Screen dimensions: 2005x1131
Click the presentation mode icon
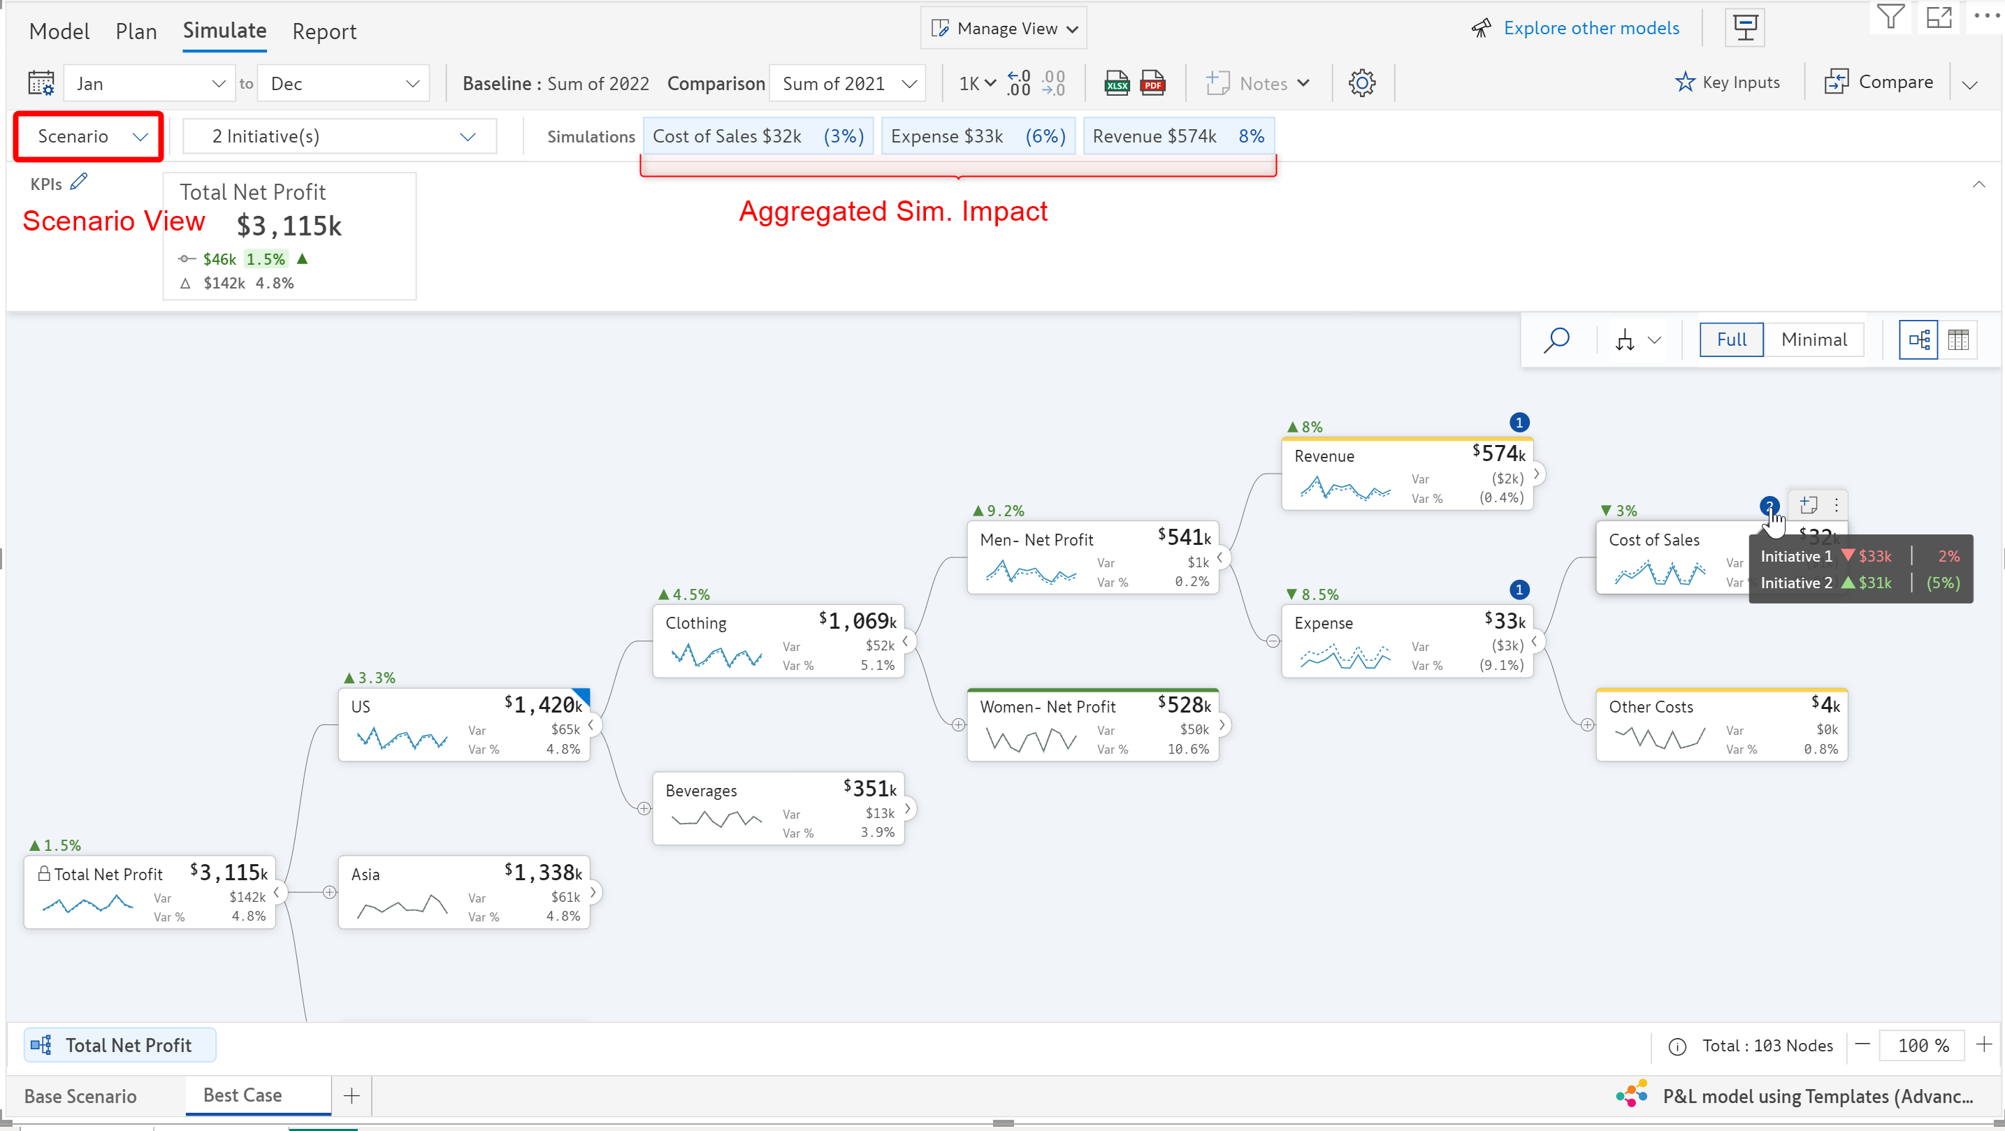[1745, 29]
